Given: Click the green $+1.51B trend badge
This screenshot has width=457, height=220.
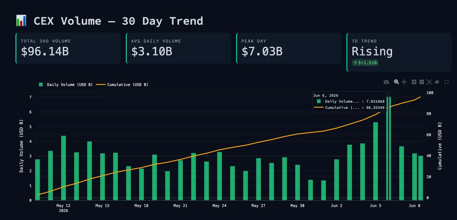Looking at the screenshot, I should point(365,62).
